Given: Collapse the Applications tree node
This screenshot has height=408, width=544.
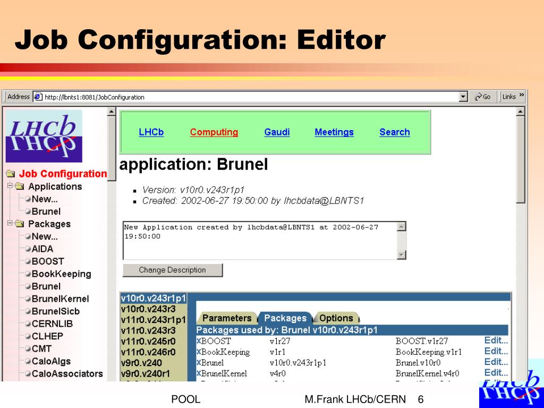Looking at the screenshot, I should (x=10, y=186).
